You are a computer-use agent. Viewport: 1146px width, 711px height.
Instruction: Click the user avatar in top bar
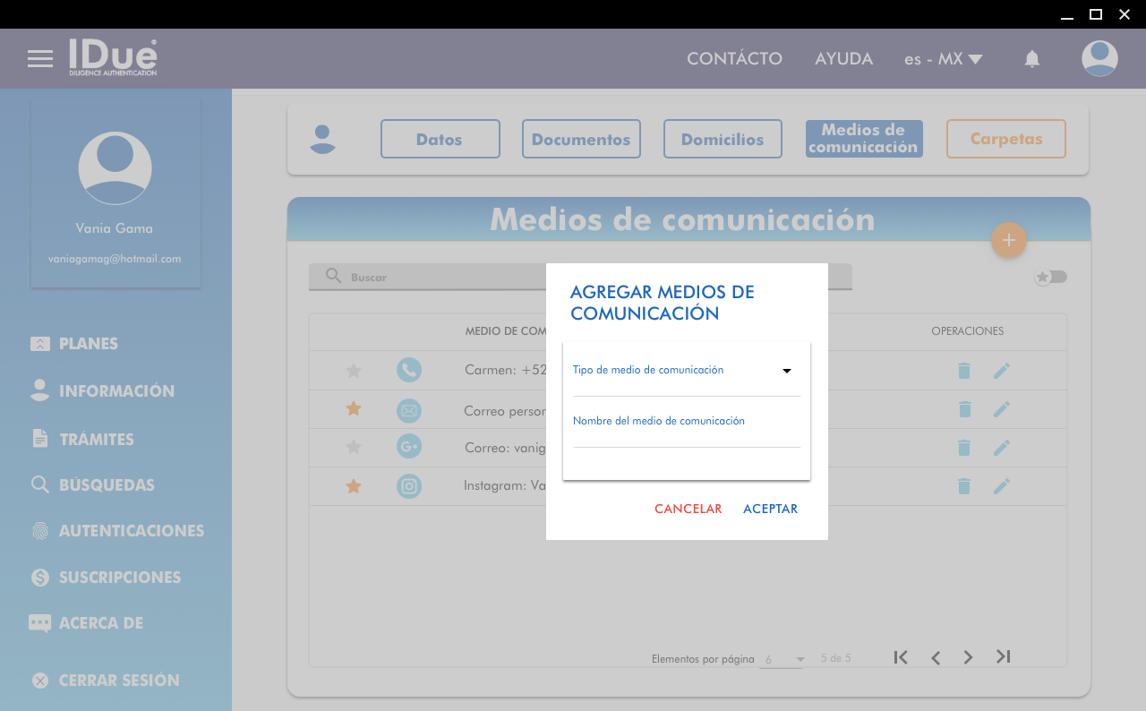coord(1099,59)
